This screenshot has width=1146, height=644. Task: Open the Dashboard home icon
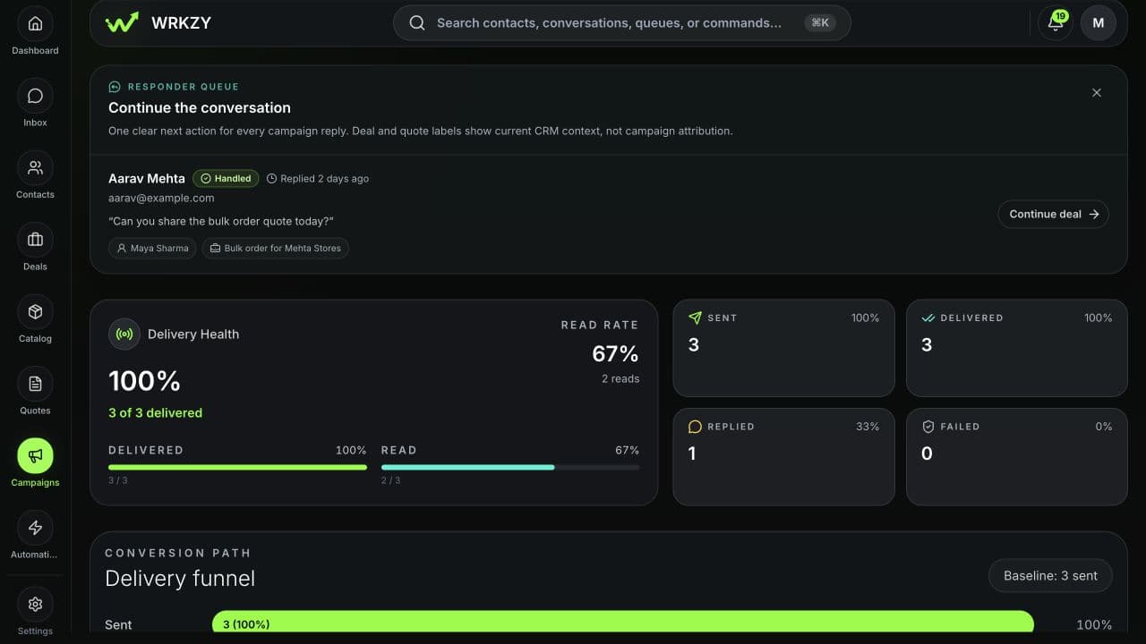tap(35, 24)
